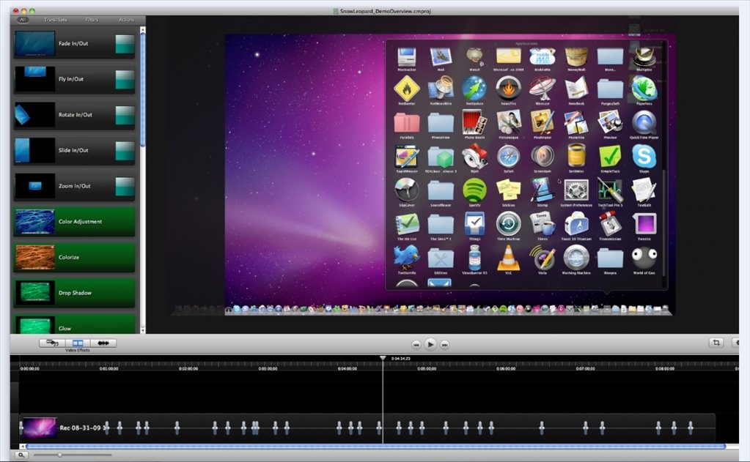The width and height of the screenshot is (750, 462).
Task: Skip forward with the next button
Action: pyautogui.click(x=444, y=344)
